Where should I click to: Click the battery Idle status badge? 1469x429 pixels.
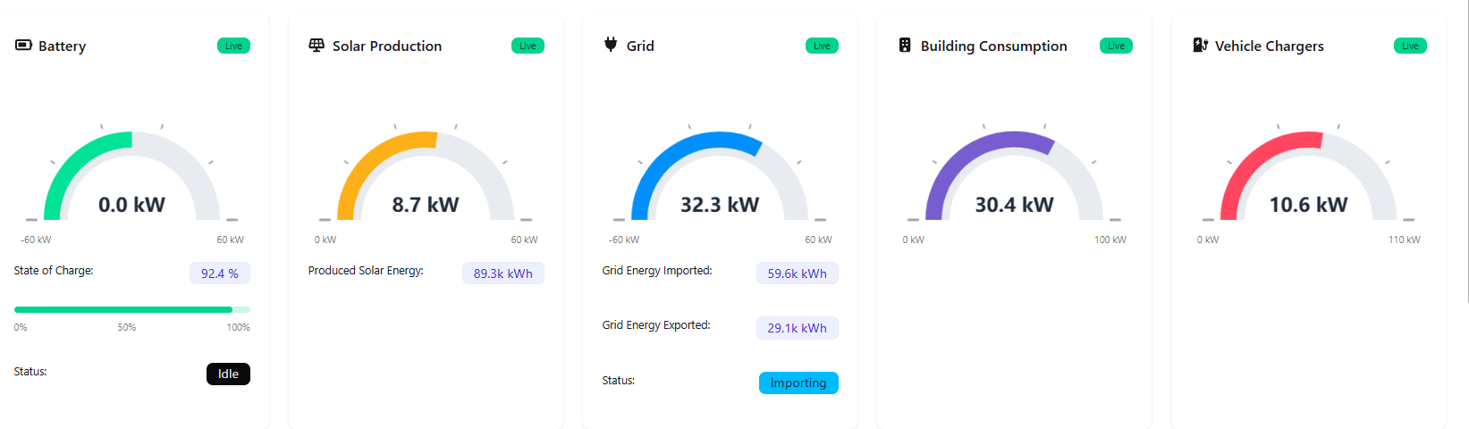coord(228,374)
